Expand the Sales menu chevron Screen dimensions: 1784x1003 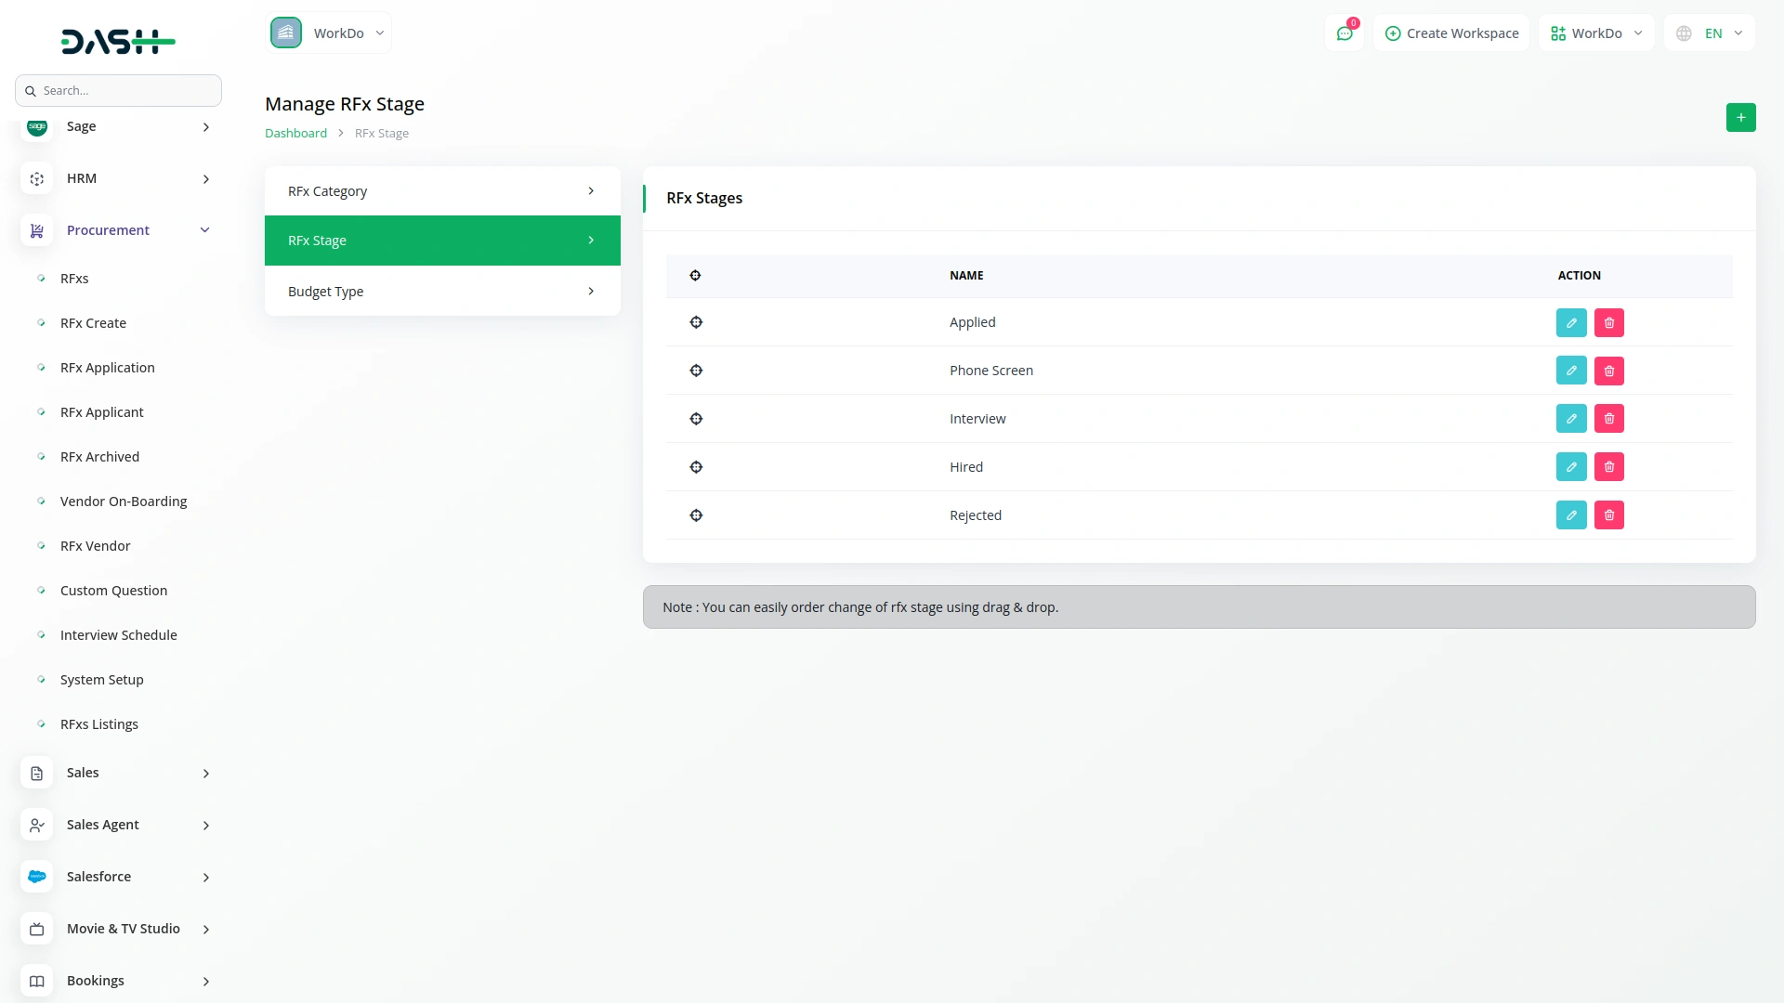click(x=206, y=774)
